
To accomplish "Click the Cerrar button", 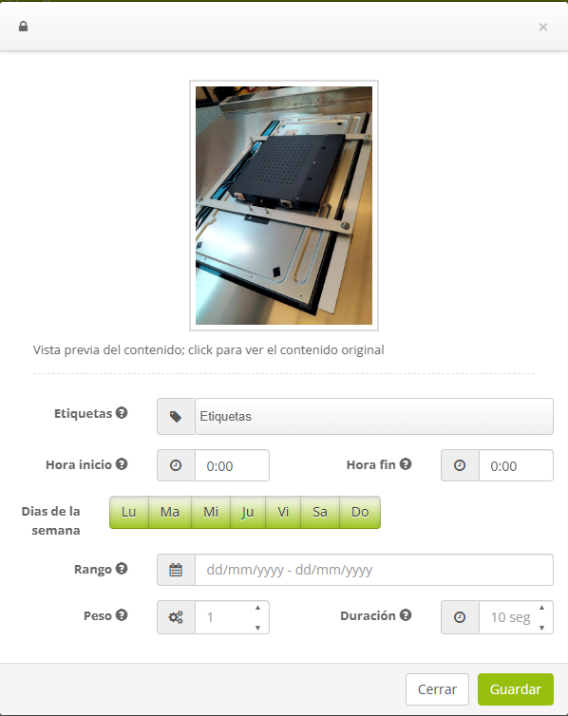I will 437,689.
